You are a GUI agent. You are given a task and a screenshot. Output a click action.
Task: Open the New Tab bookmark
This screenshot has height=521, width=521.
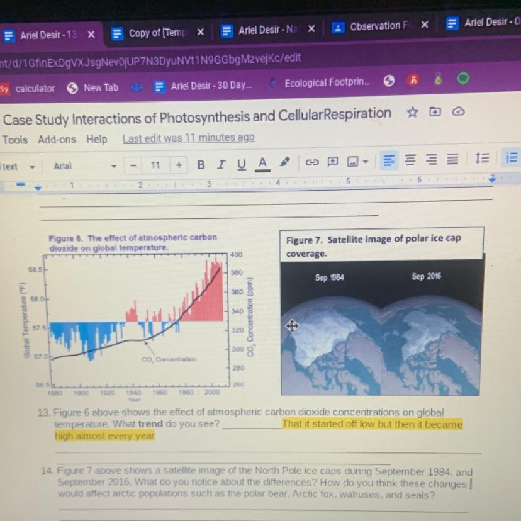92,87
